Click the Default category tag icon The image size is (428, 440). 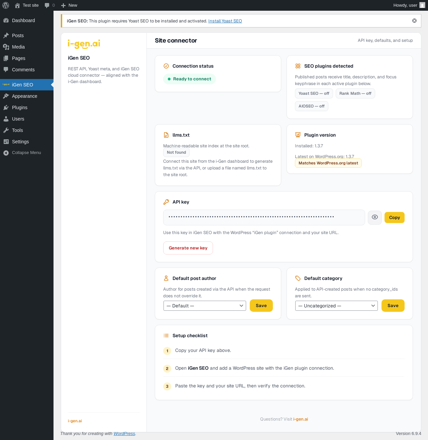pos(298,278)
